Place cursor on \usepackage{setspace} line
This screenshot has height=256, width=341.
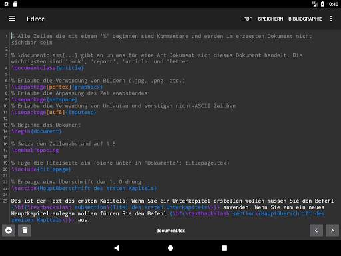click(x=45, y=99)
